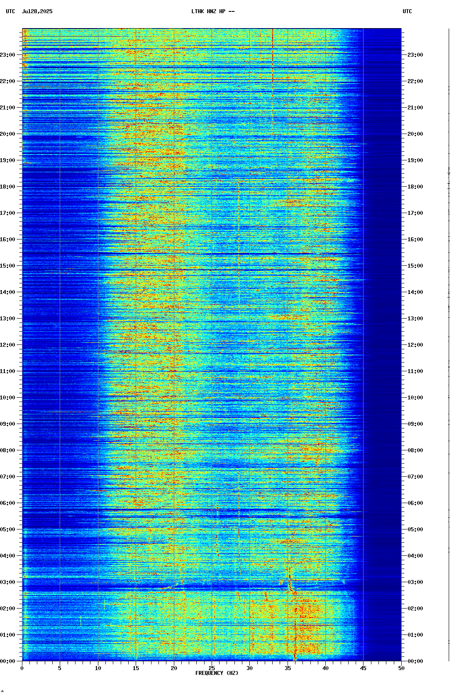This screenshot has height=696, width=468.
Task: Click 11:00 on the right time axis
Action: click(415, 371)
